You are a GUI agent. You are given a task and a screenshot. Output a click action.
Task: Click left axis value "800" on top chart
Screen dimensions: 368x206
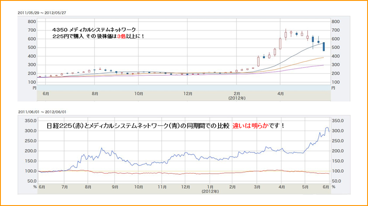tap(31, 21)
